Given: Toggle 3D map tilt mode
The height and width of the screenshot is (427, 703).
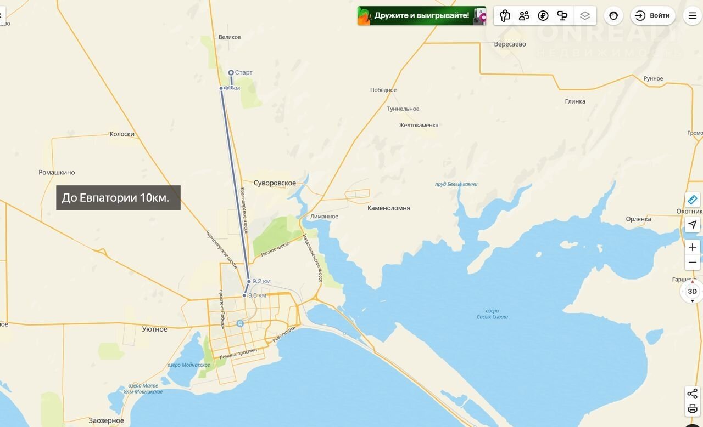Looking at the screenshot, I should click(692, 291).
